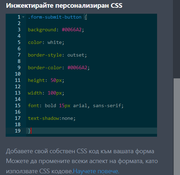Screen dimensions: 180x175
Task: Open the 'Научете повече.' link
Action: point(96,171)
